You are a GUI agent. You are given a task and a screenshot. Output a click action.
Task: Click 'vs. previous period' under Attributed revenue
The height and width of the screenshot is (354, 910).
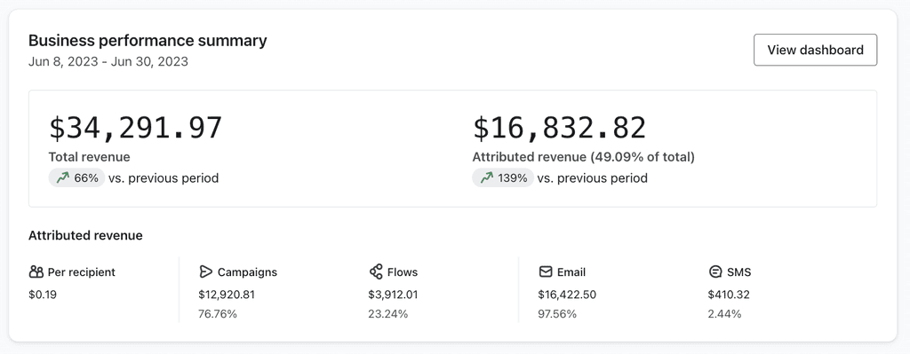click(593, 177)
